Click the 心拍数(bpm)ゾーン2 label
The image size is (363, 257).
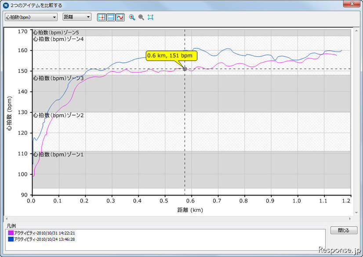[58, 115]
